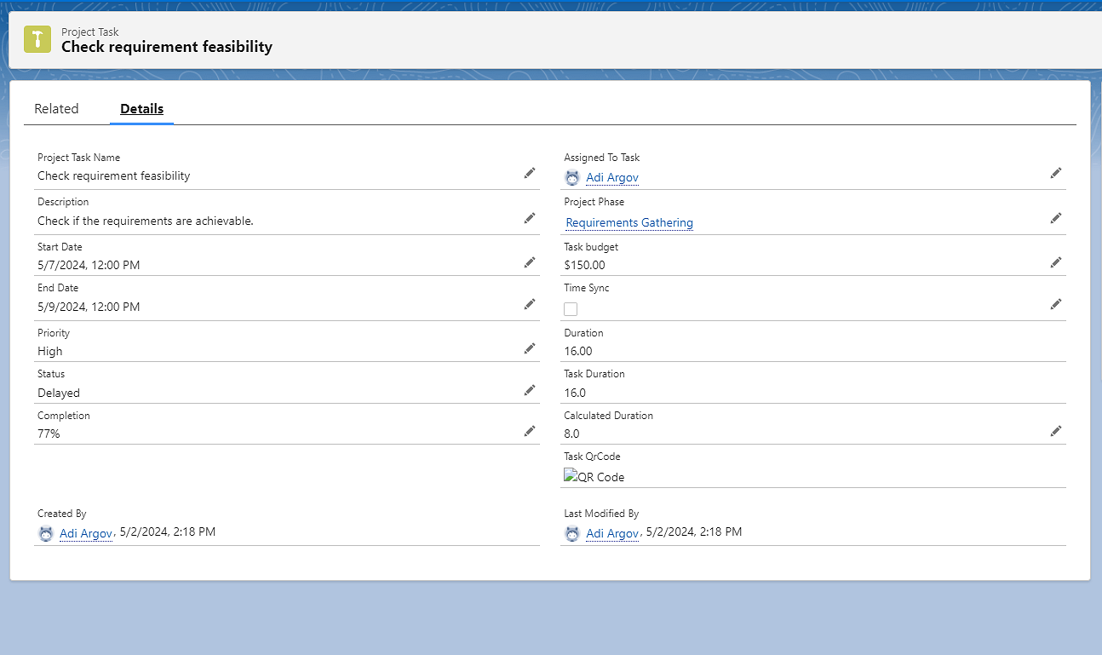Edit the Priority field
This screenshot has height=655, width=1102.
530,348
